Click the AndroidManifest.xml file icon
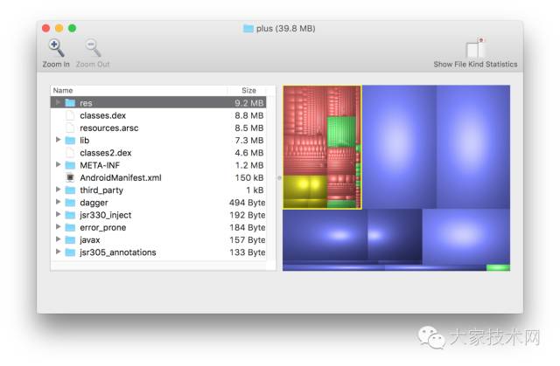Screen dimensions: 560x366 (70, 177)
